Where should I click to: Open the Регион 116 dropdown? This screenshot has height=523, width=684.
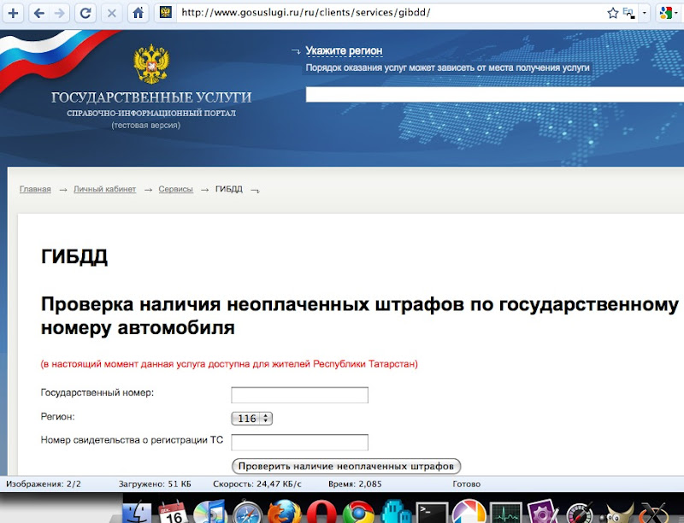click(x=251, y=419)
